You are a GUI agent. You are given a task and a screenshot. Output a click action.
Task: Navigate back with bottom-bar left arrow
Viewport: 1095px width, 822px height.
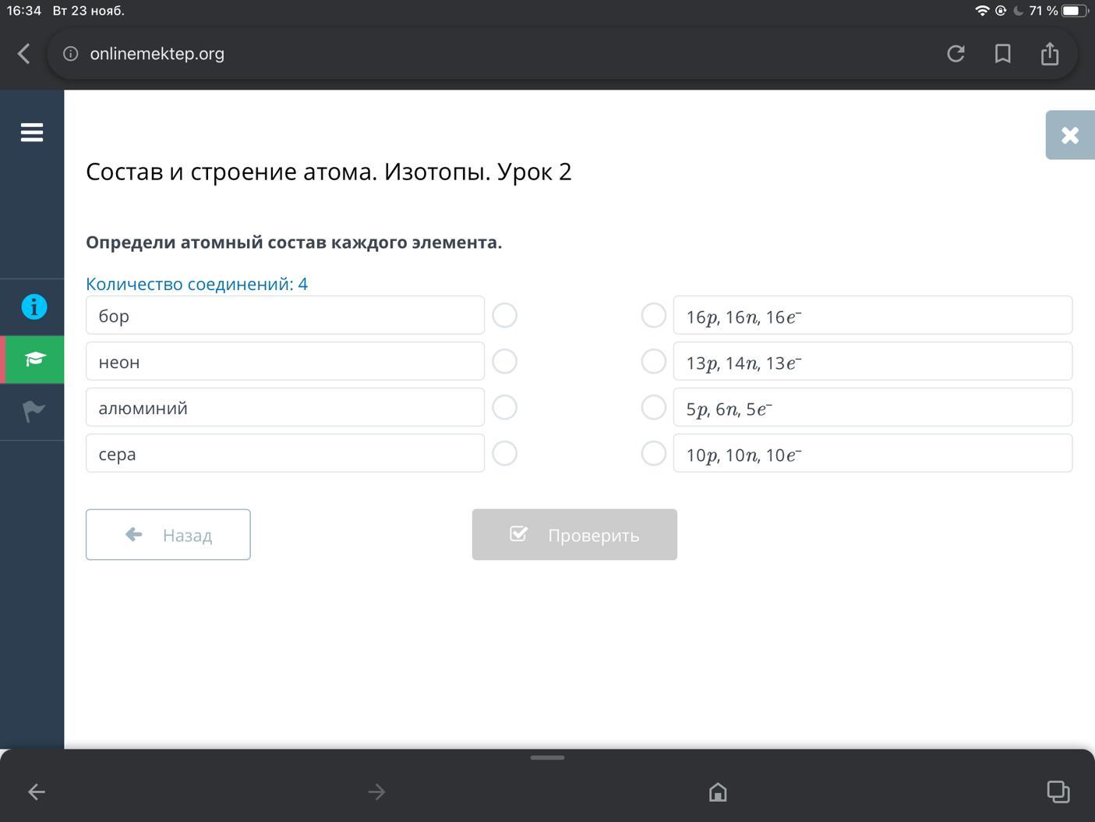point(37,792)
